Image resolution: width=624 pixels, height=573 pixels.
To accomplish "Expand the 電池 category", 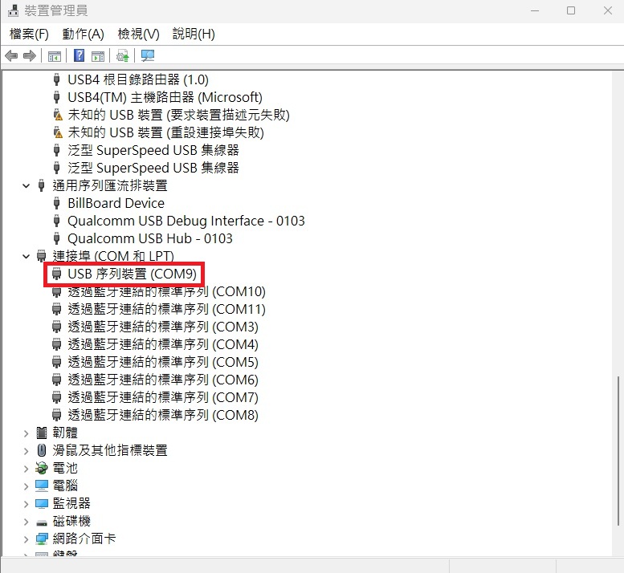I will tap(27, 469).
